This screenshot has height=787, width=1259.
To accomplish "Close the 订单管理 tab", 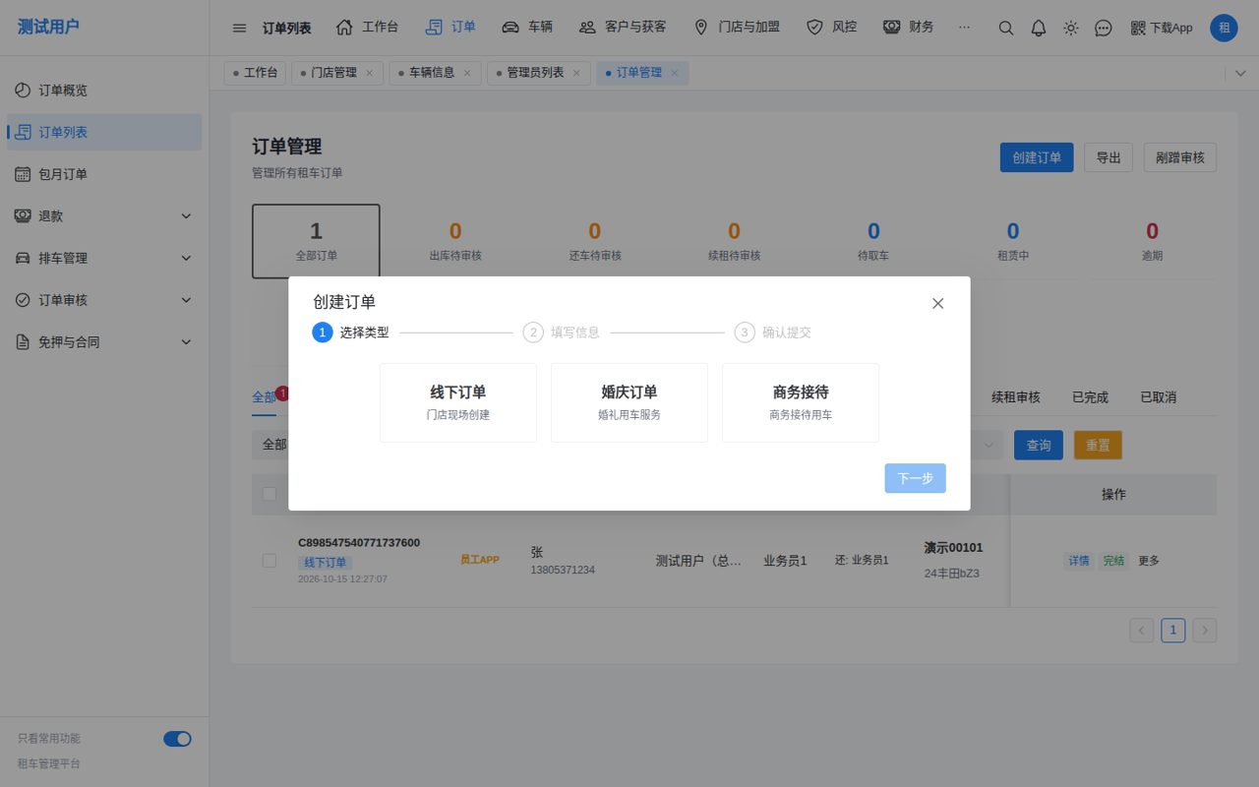I will tap(674, 73).
